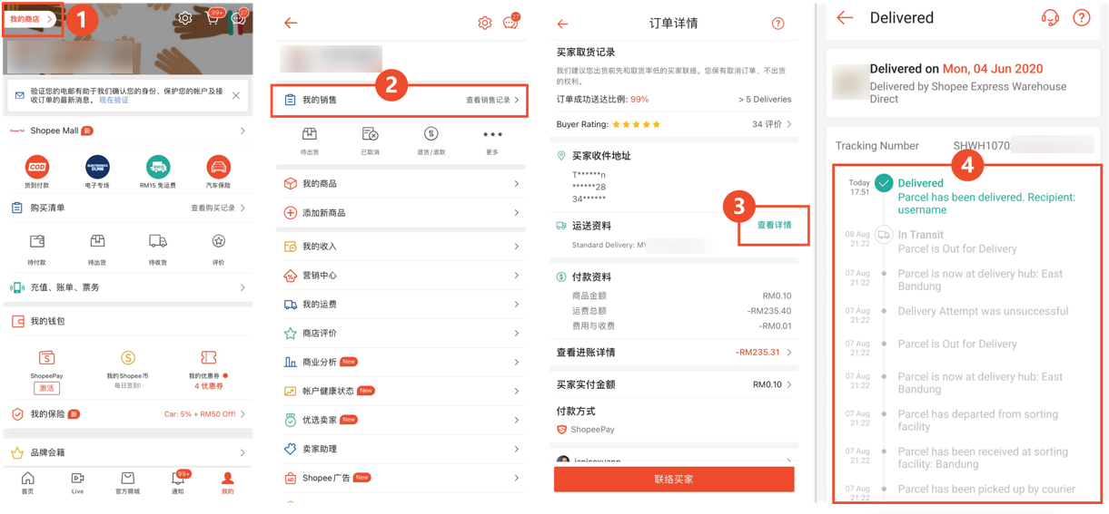Tap the 退货/退款 return refund icon
Viewport: 1109px width, 514px height.
tap(431, 135)
